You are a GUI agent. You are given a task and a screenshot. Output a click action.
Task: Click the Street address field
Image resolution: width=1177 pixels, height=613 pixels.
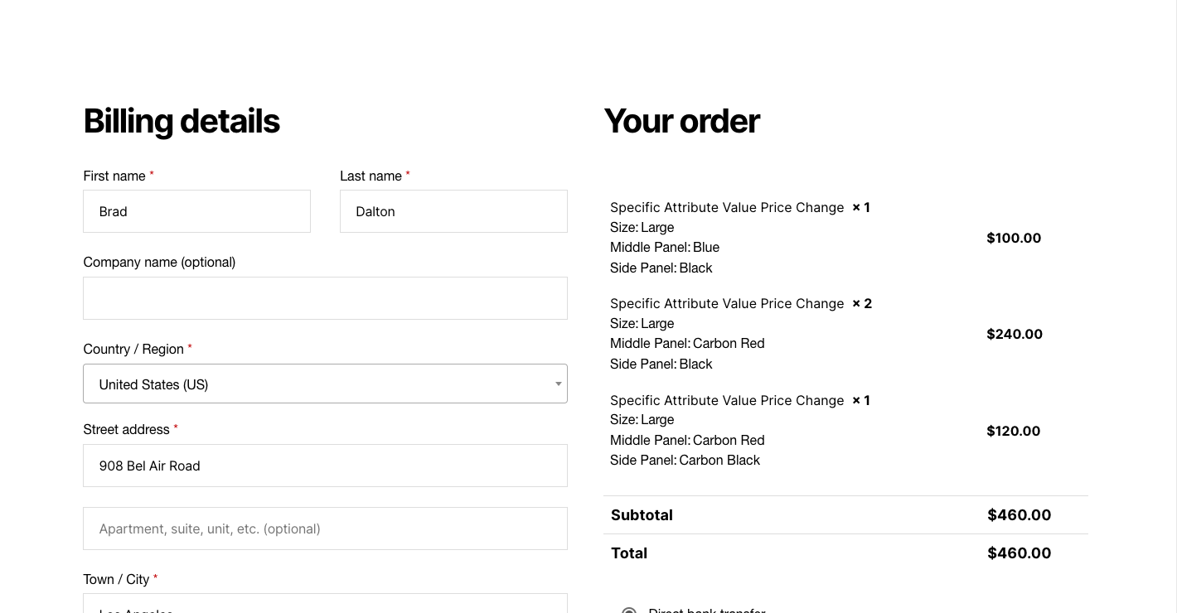click(x=325, y=466)
